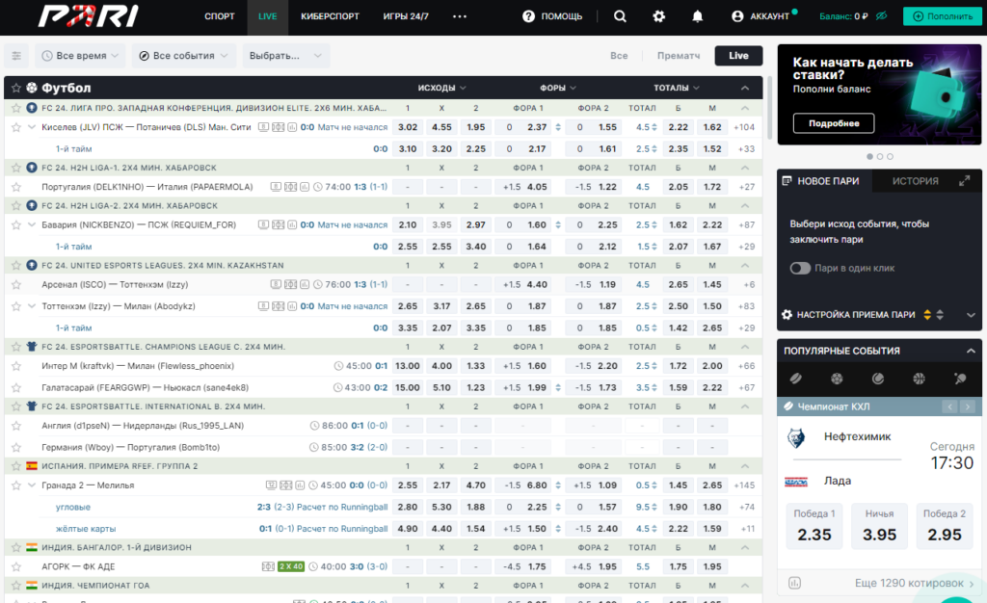Open the Все время dropdown
This screenshot has width=987, height=603.
point(80,56)
